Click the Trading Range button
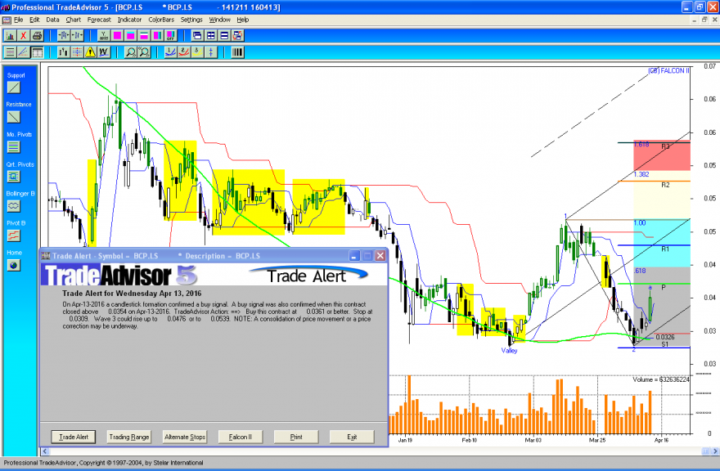The image size is (720, 471). 129,437
